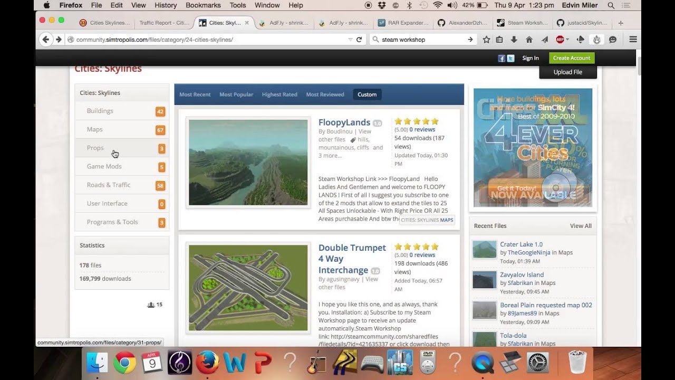675x380 pixels.
Task: Open Spotlight search magnifier in menu bar
Action: pos(611,5)
